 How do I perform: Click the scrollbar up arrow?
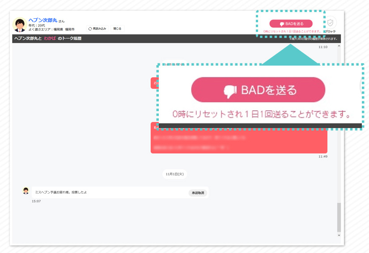339,46
